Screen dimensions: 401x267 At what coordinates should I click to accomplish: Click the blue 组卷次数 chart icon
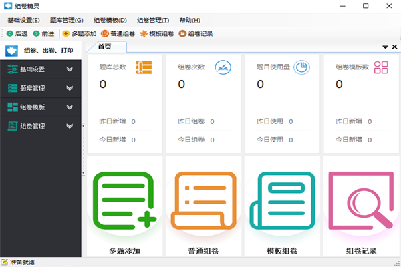click(x=223, y=67)
